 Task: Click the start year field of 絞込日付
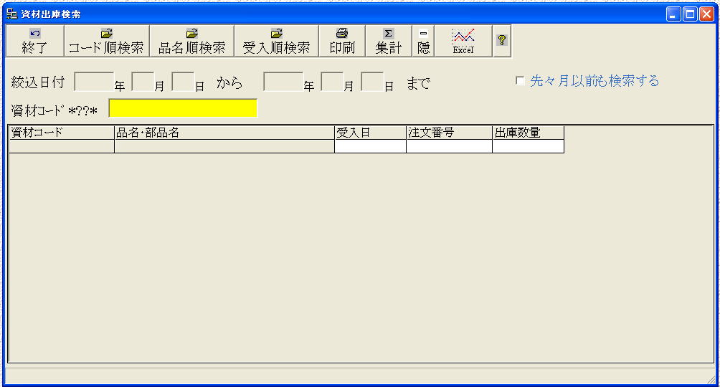(x=94, y=82)
